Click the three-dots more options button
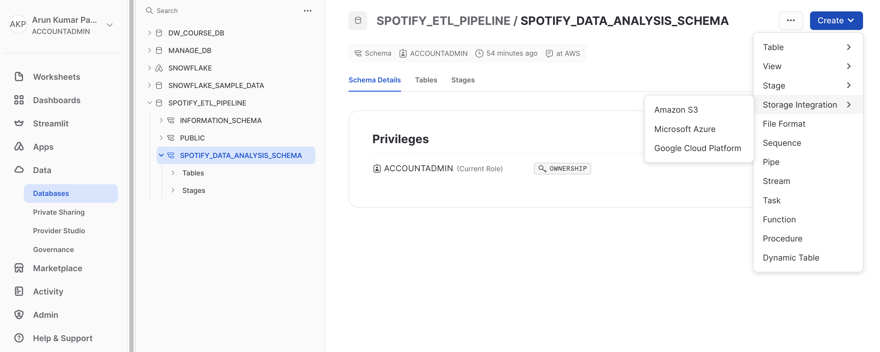The height and width of the screenshot is (352, 880). pos(790,20)
